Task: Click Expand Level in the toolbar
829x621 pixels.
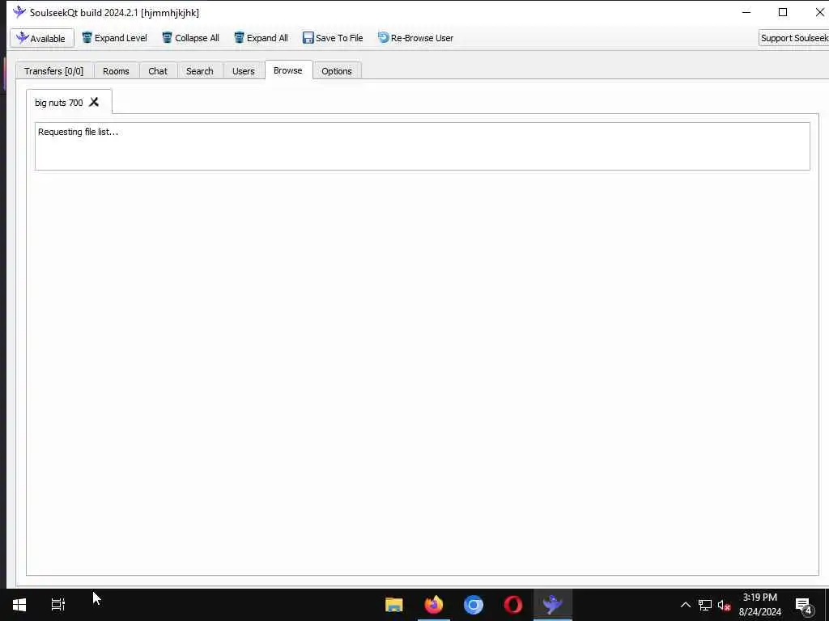Action: [114, 38]
